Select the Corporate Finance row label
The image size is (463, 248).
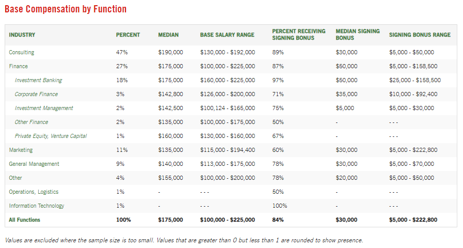point(36,94)
